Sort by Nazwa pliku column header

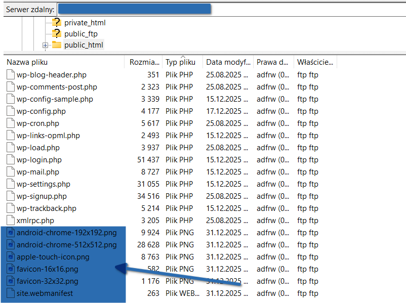(27, 62)
